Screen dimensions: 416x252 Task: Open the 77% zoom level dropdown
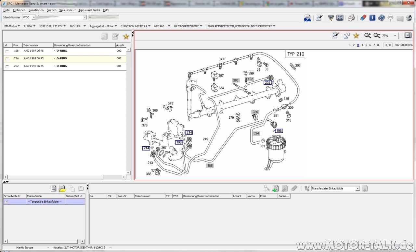[395, 36]
